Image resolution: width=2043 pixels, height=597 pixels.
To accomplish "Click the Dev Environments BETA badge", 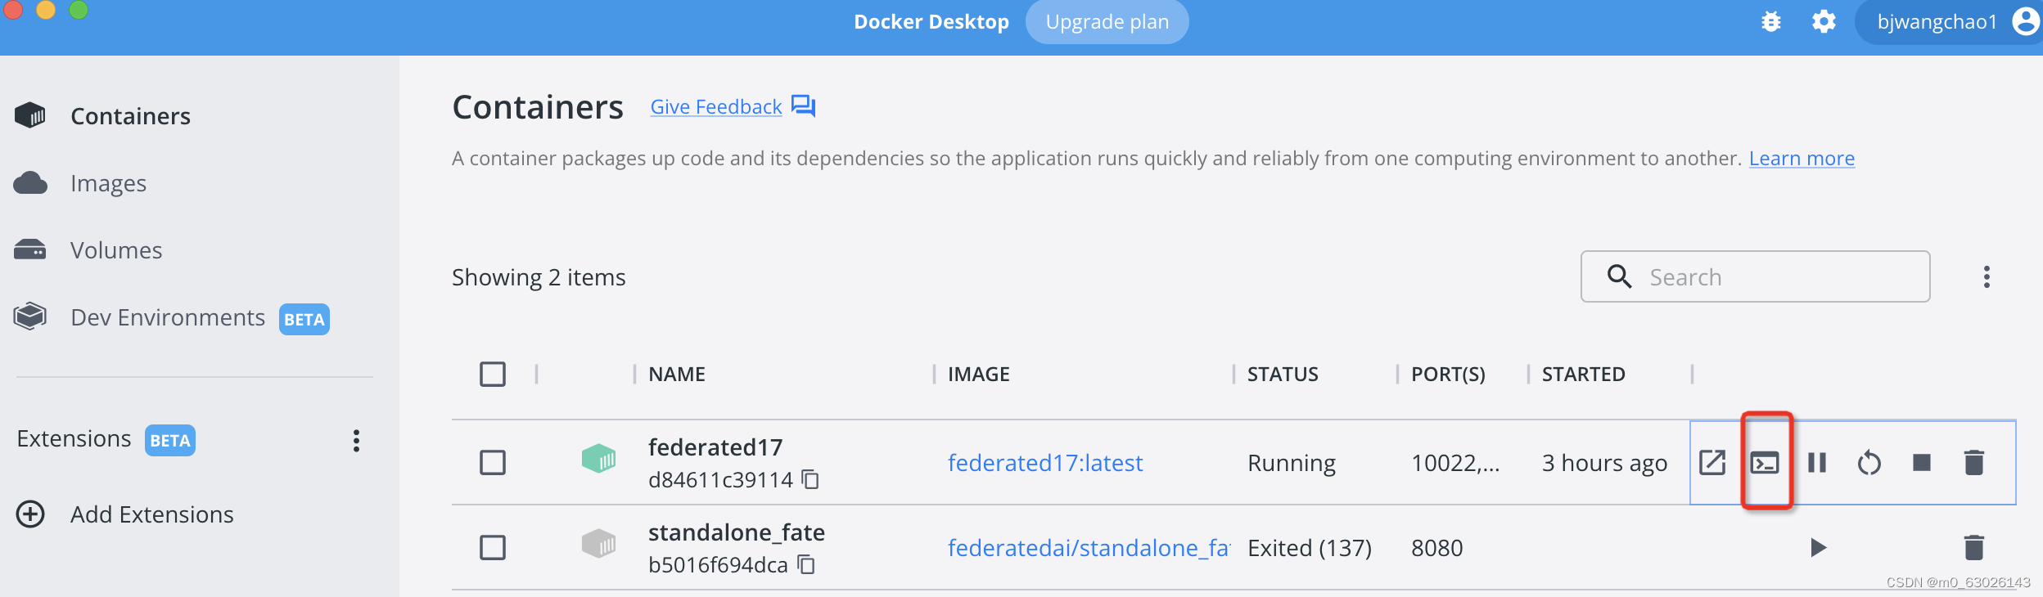I will (x=304, y=319).
